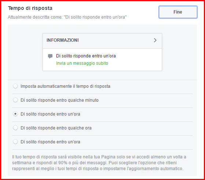This screenshot has width=205, height=180.
Task: Choose 'Di solito risponde entro qualche minuto' option
Action: (15, 100)
